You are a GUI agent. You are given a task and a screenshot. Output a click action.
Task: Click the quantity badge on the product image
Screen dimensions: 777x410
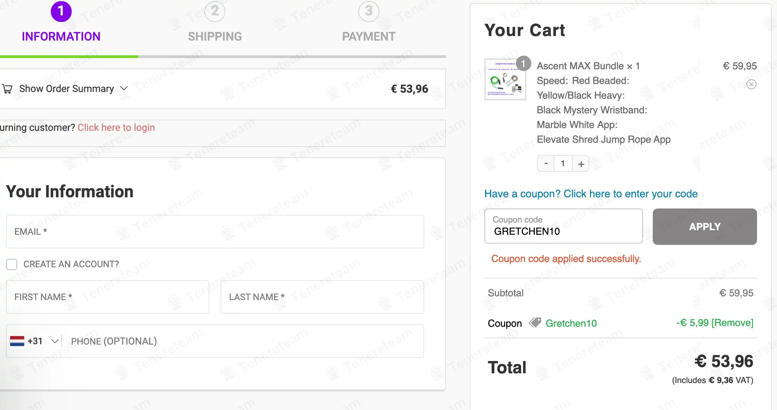pos(523,64)
